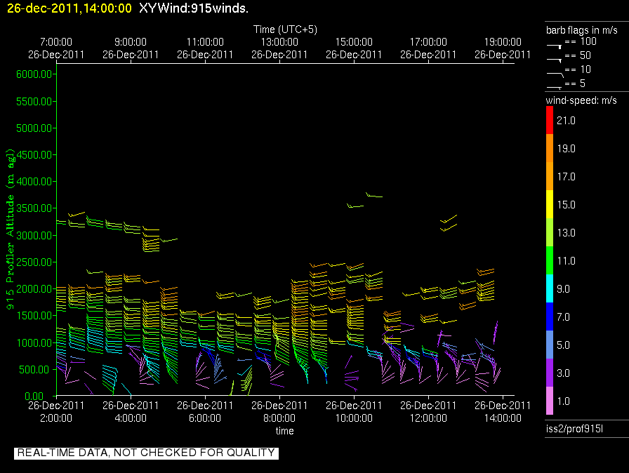This screenshot has width=629, height=473.
Task: Click the '15:00:00' top axis time label
Action: (x=354, y=41)
